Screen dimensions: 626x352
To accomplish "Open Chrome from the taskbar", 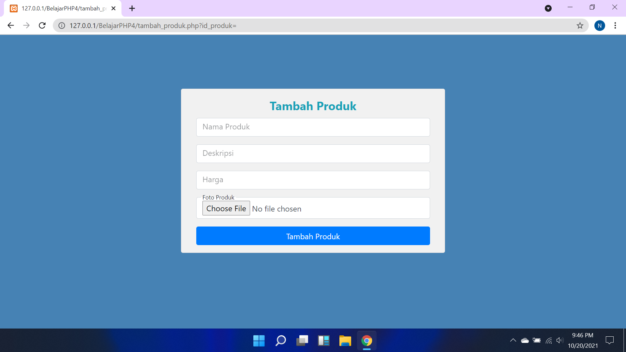I will 366,340.
